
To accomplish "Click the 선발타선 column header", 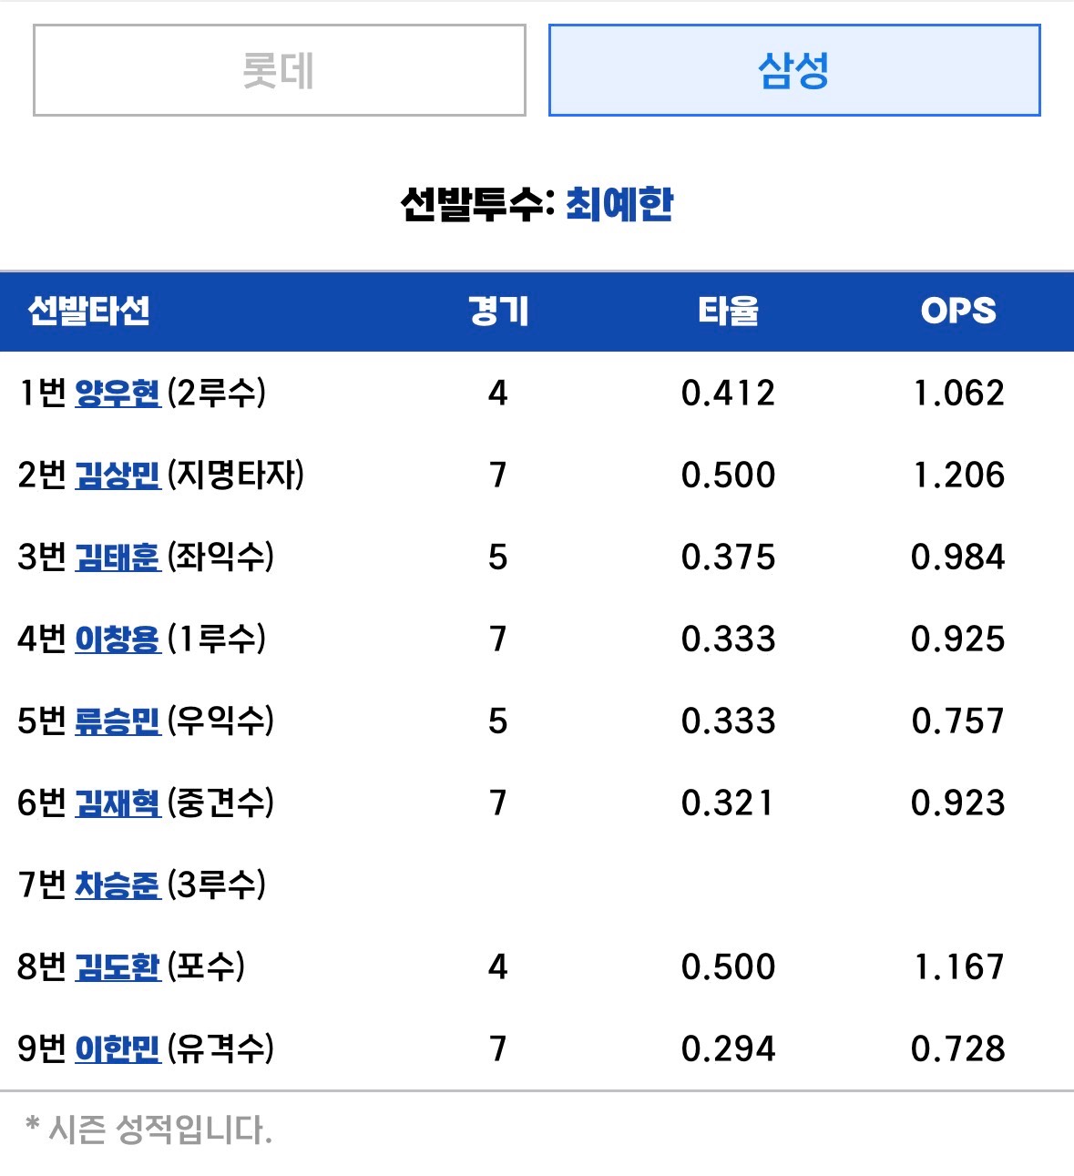I will (x=89, y=312).
